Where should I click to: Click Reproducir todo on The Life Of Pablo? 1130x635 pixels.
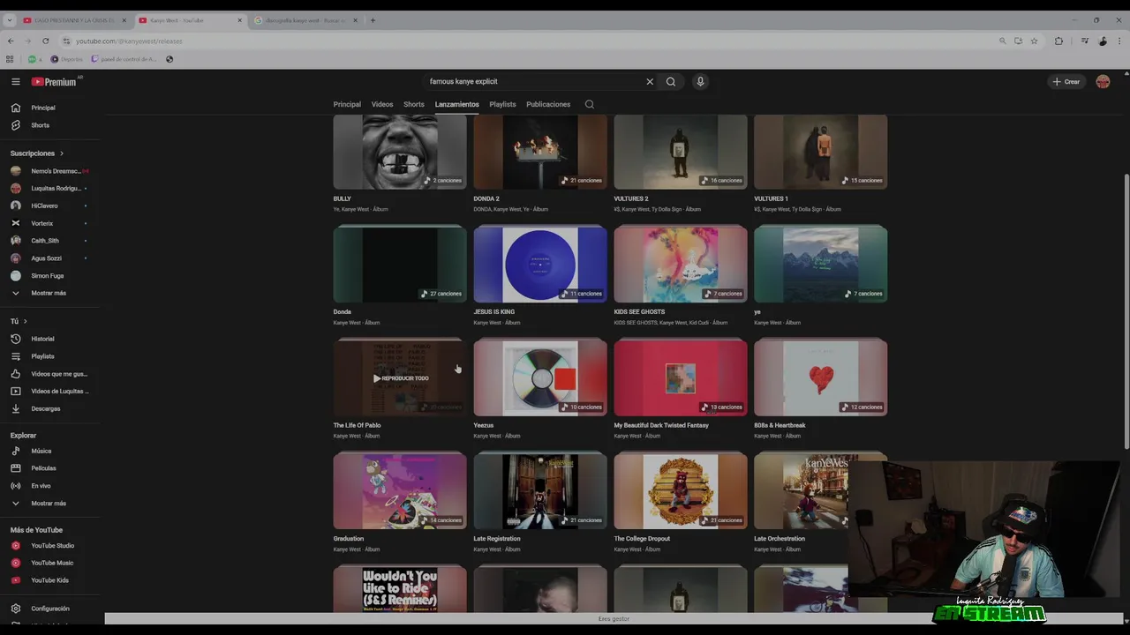[x=400, y=378]
